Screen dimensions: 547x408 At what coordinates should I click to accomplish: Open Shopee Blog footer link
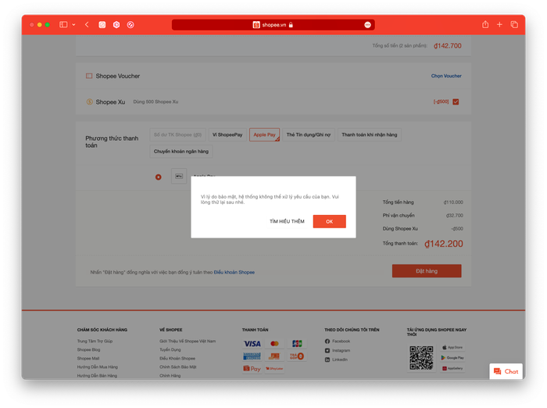[88, 349]
